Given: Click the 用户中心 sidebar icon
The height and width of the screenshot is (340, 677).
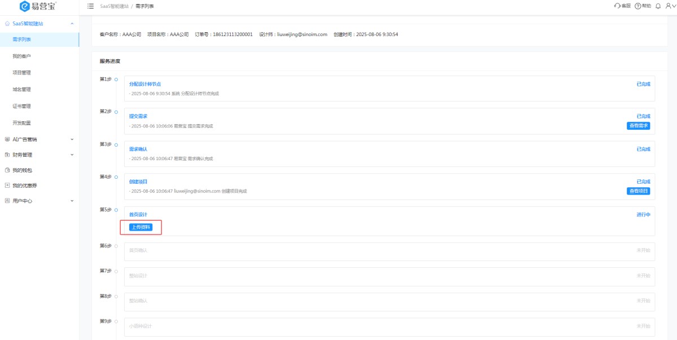Looking at the screenshot, I should pyautogui.click(x=7, y=200).
